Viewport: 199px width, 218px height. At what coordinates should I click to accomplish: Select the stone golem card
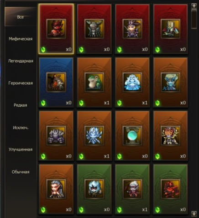point(56,135)
